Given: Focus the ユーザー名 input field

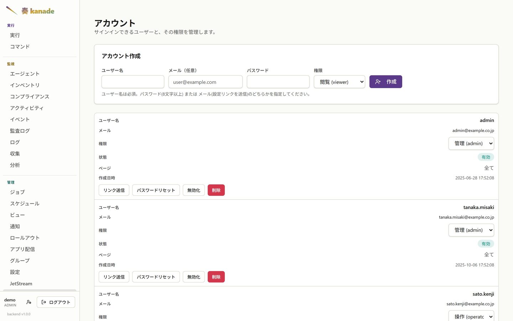Looking at the screenshot, I should click(x=133, y=82).
